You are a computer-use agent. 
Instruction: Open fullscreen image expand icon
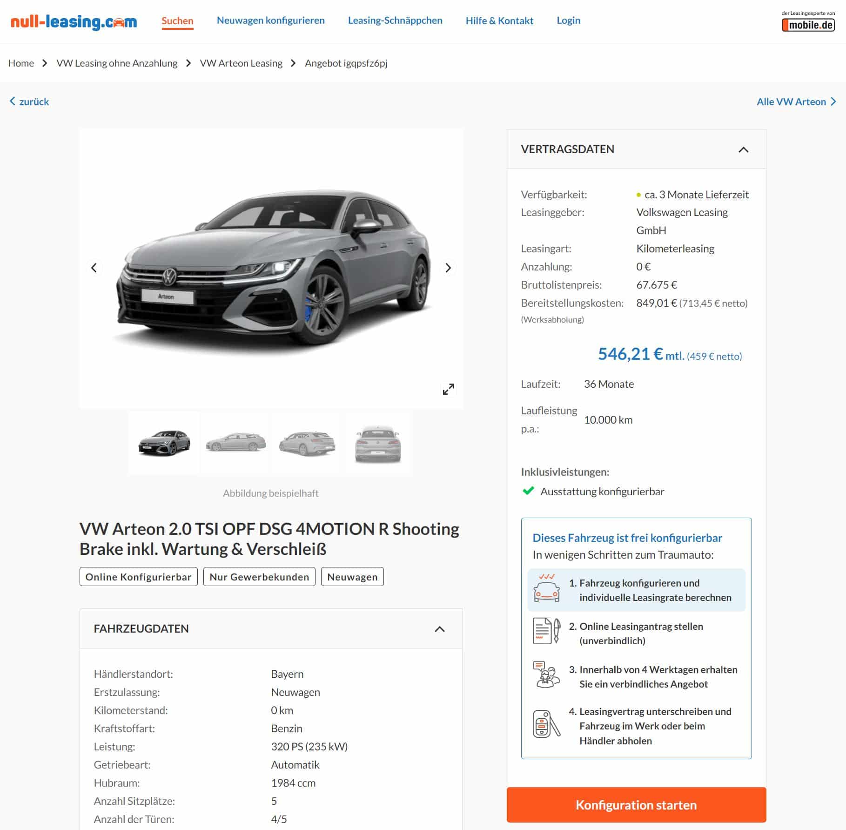coord(449,389)
